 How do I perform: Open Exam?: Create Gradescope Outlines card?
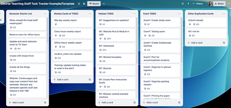coord(161,46)
